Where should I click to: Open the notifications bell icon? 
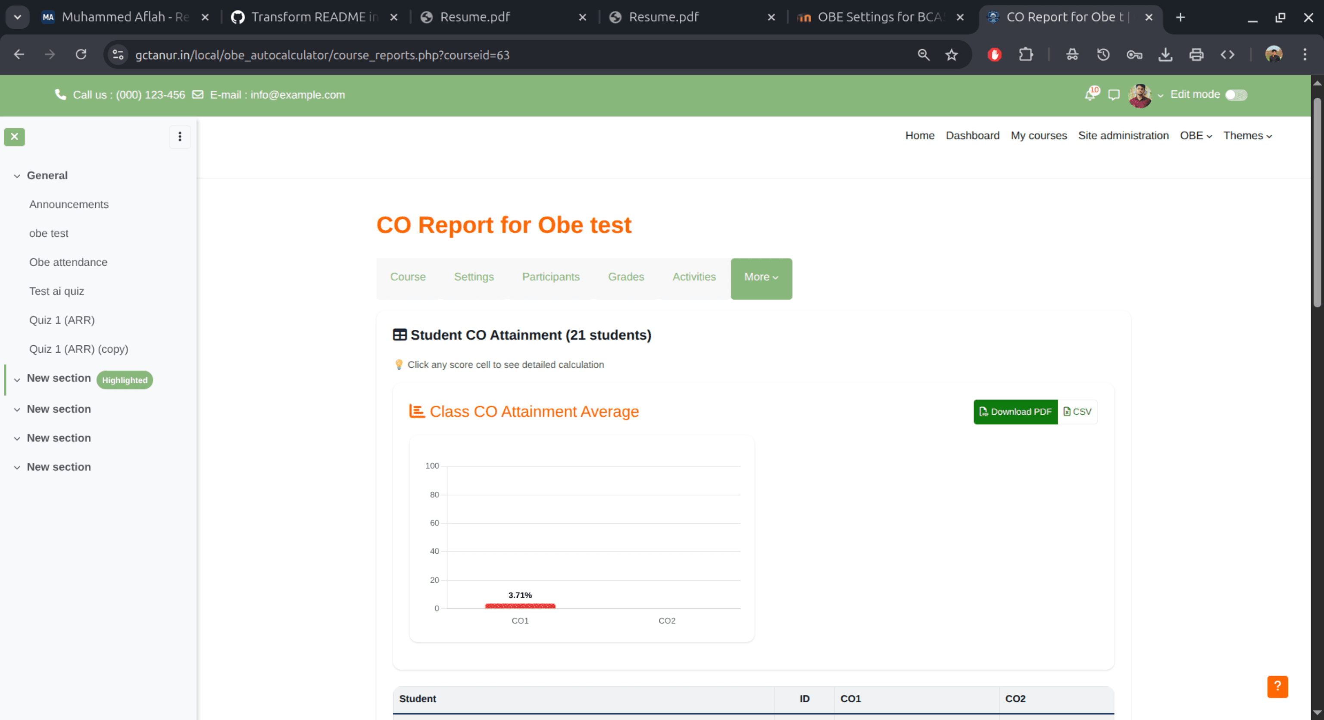(x=1090, y=94)
